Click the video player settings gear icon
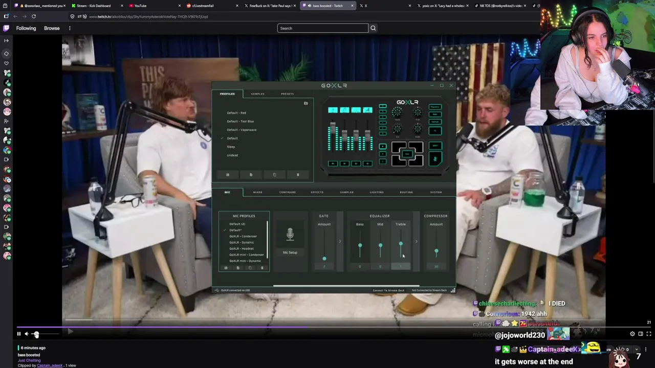The height and width of the screenshot is (368, 655). (632, 334)
